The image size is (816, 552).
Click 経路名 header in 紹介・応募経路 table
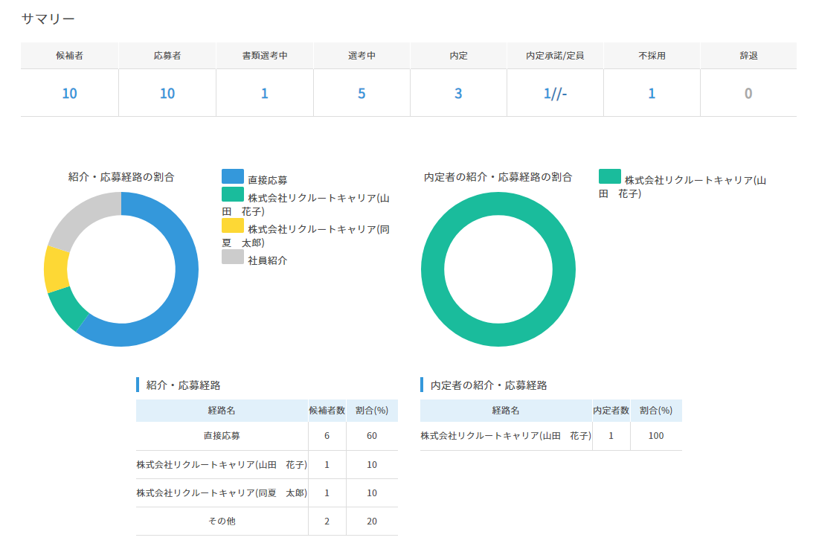[222, 411]
